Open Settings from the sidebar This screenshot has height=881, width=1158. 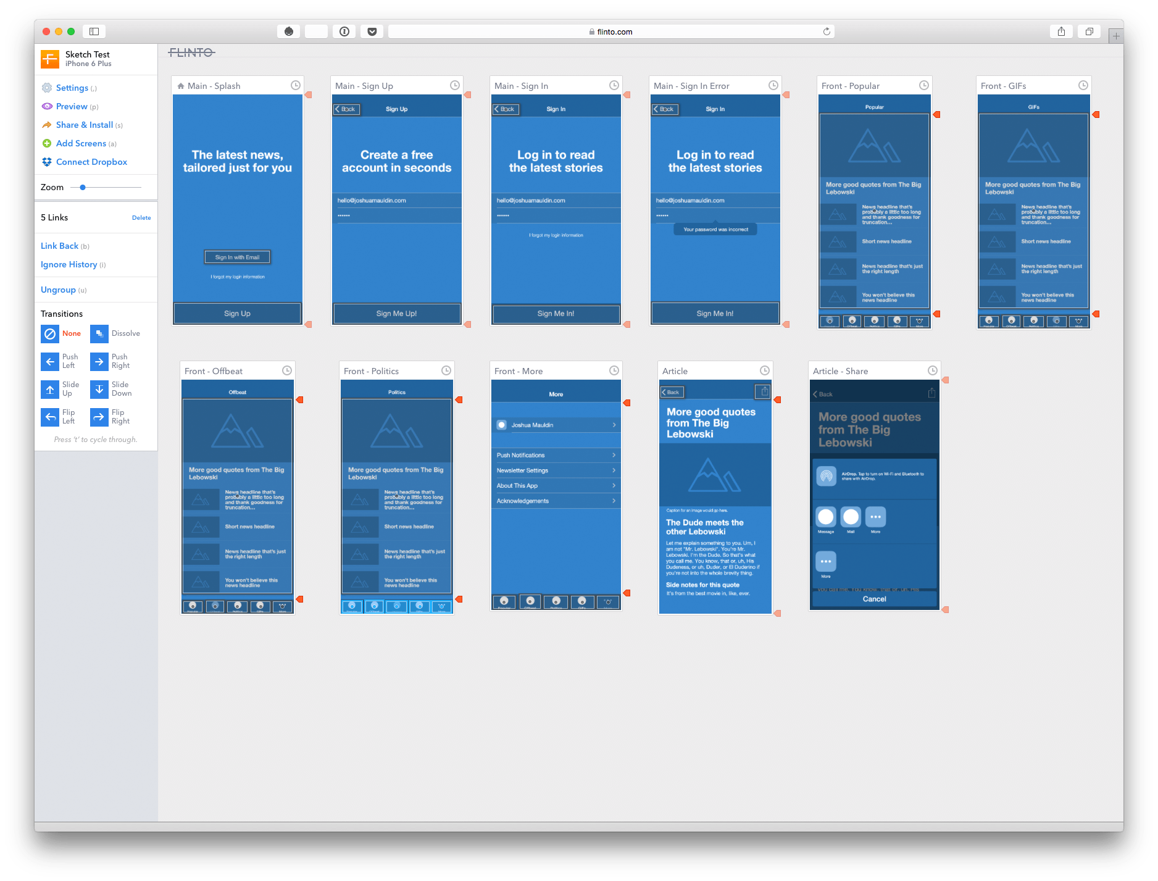click(72, 88)
